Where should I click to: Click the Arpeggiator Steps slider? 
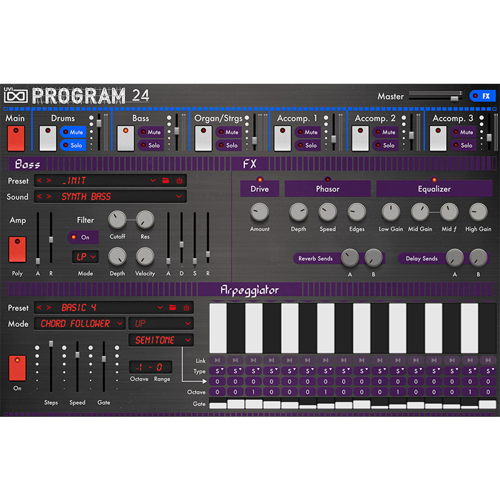[x=51, y=367]
